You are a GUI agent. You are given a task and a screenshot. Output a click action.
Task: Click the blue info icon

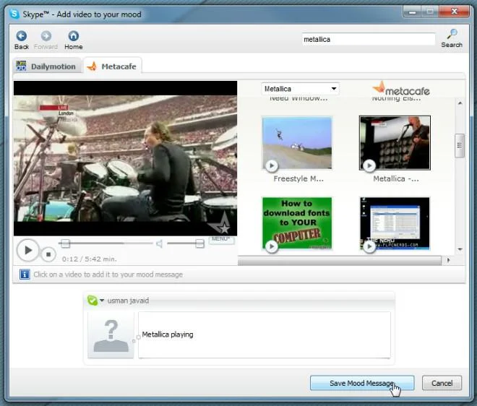tap(25, 275)
